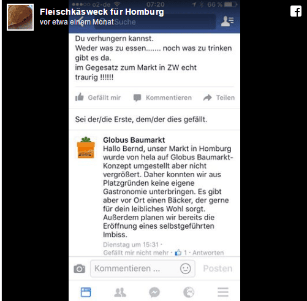Unlike comment via Gefällt mir nicht mehr
The width and height of the screenshot is (307, 301).
click(x=136, y=253)
